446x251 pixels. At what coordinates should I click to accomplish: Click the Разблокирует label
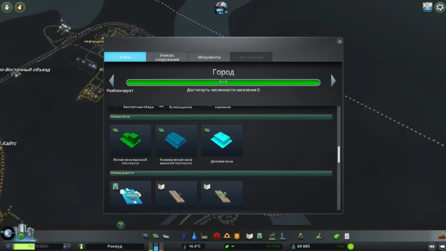coord(120,90)
